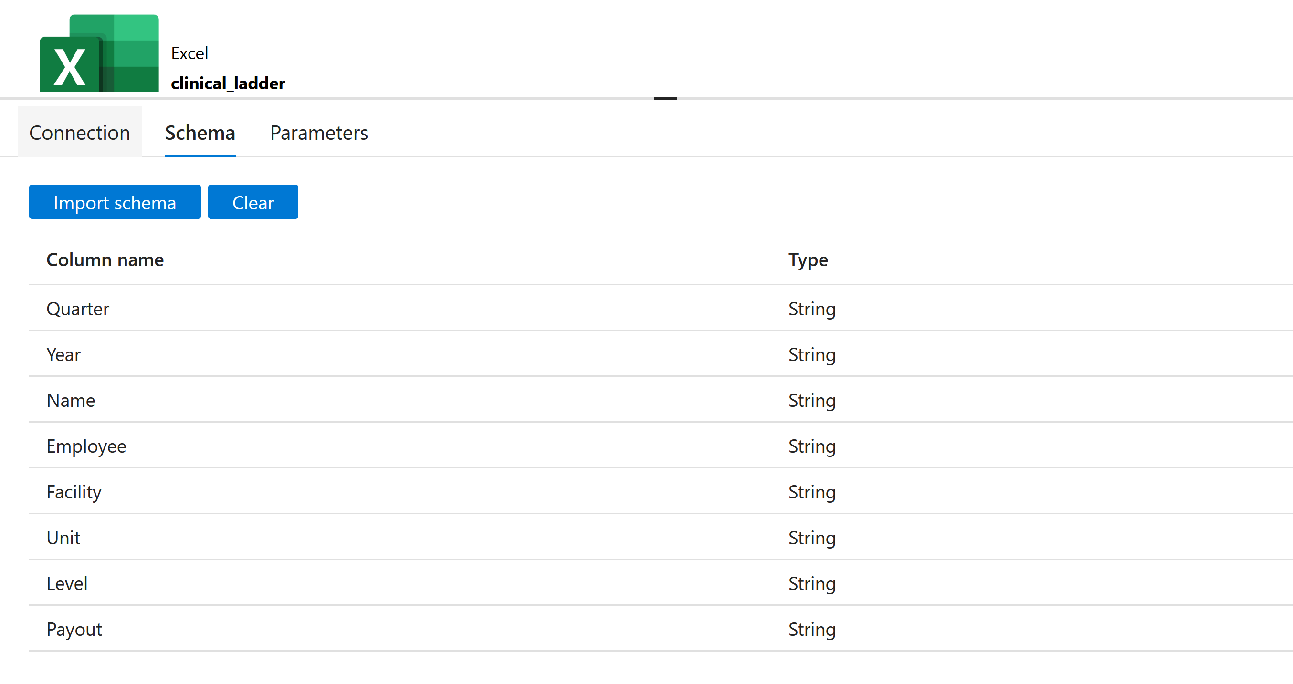
Task: Clear the schema with Clear button
Action: point(253,202)
